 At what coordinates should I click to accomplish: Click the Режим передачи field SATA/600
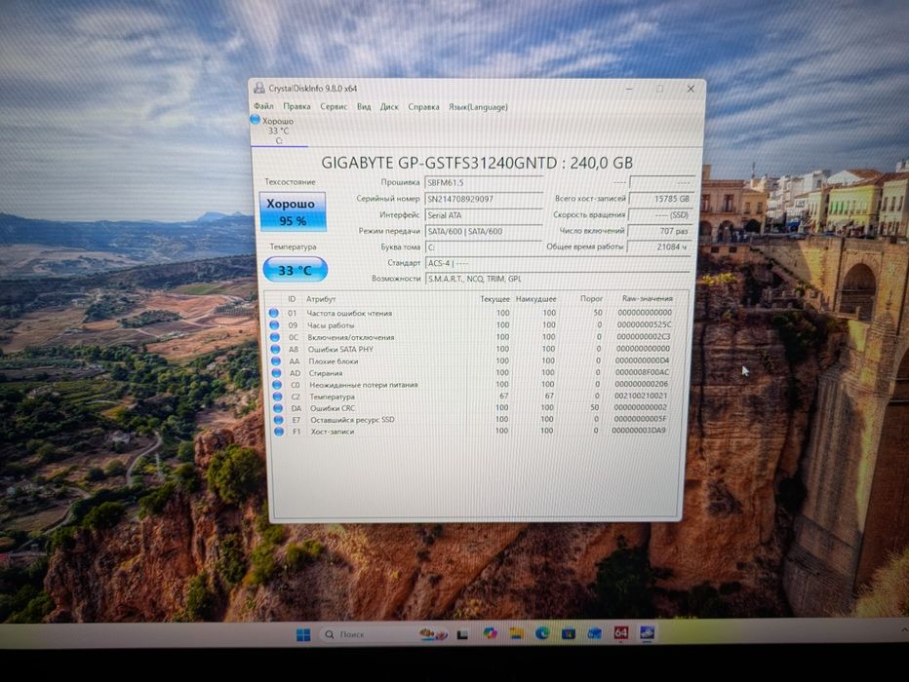484,231
